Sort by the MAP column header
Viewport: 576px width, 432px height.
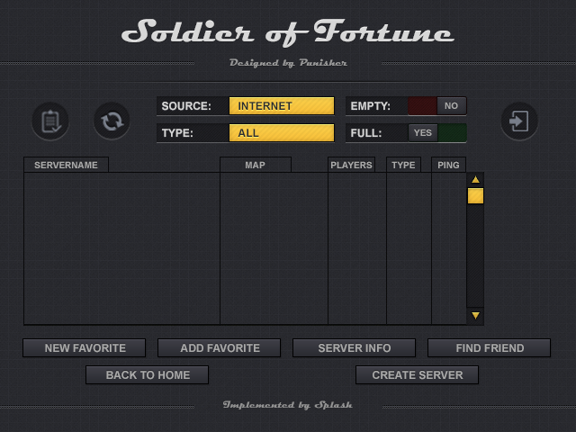pos(255,166)
